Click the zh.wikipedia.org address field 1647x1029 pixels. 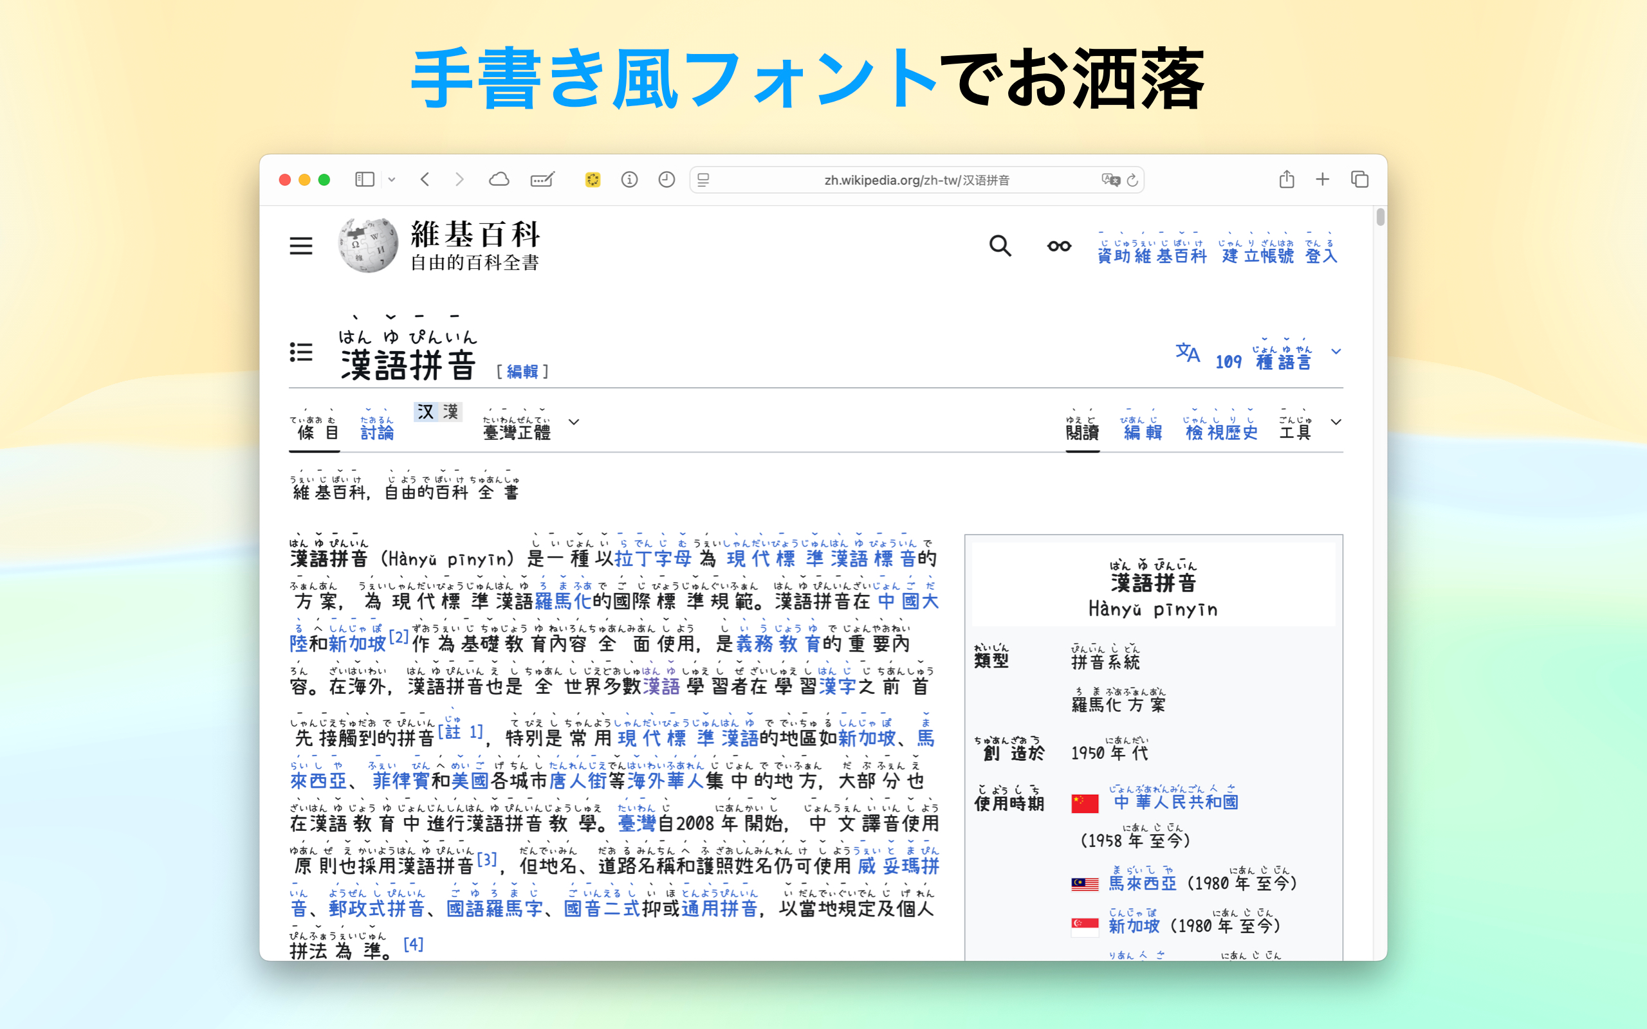tap(917, 179)
